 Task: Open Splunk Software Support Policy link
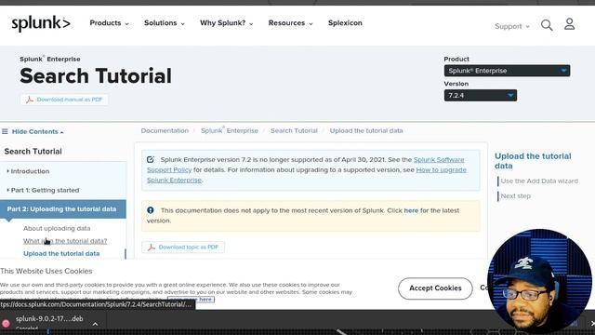pyautogui.click(x=439, y=160)
